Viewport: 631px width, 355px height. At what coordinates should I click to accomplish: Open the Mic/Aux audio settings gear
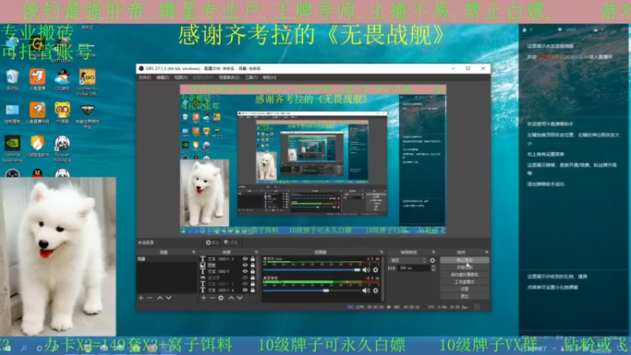[x=375, y=270]
